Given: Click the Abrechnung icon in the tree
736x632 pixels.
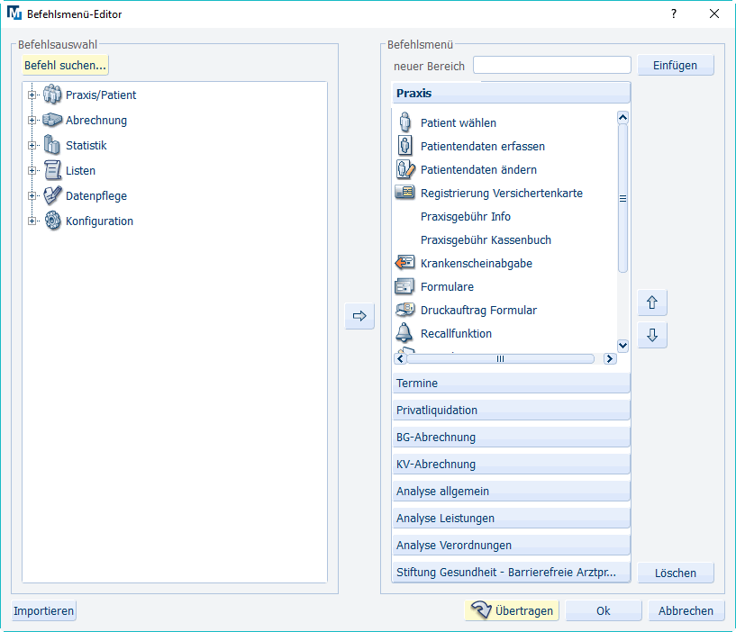Looking at the screenshot, I should [x=53, y=120].
